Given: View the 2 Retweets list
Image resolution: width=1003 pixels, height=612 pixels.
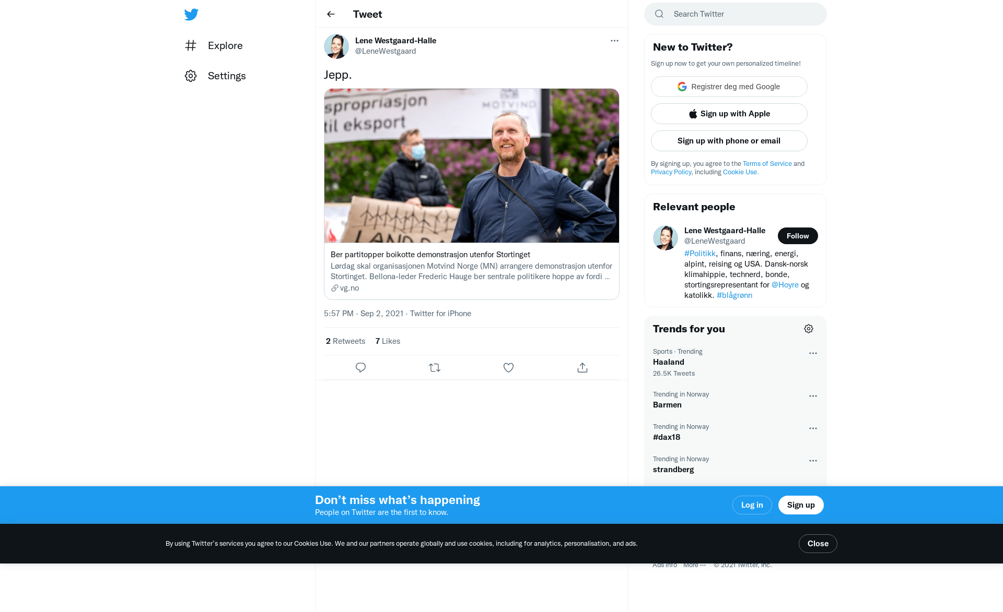Looking at the screenshot, I should [345, 341].
